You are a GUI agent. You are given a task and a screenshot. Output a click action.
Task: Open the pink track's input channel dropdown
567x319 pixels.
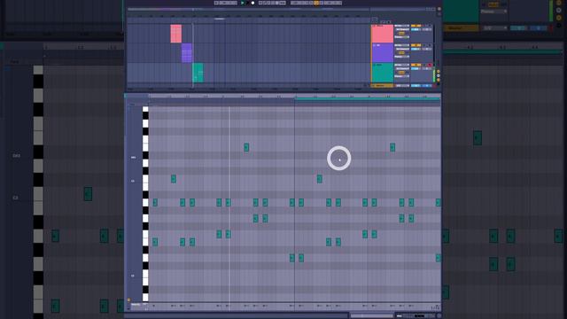tap(402, 29)
